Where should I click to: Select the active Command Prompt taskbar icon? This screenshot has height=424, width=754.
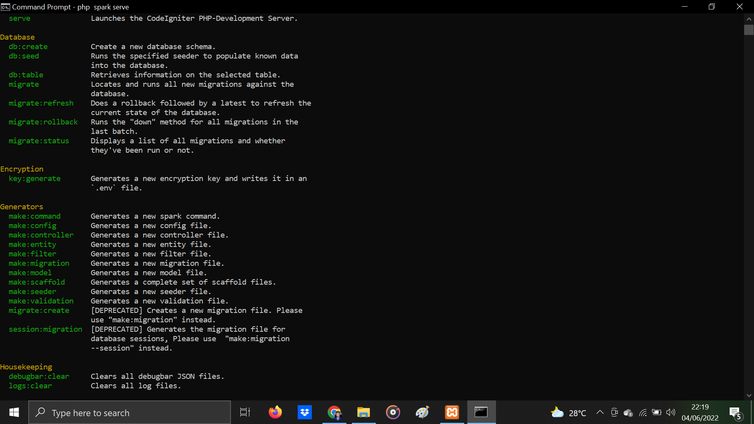(x=481, y=412)
